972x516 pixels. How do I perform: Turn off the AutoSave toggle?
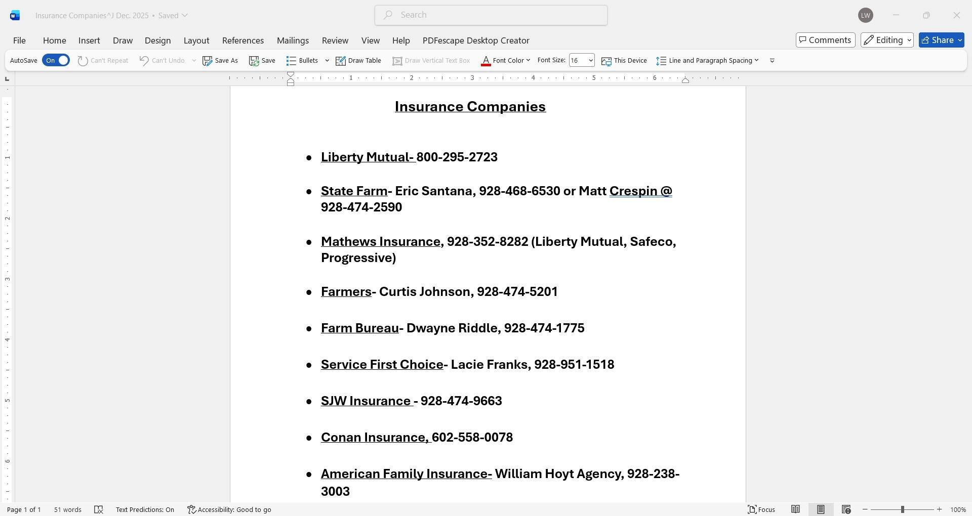(56, 60)
